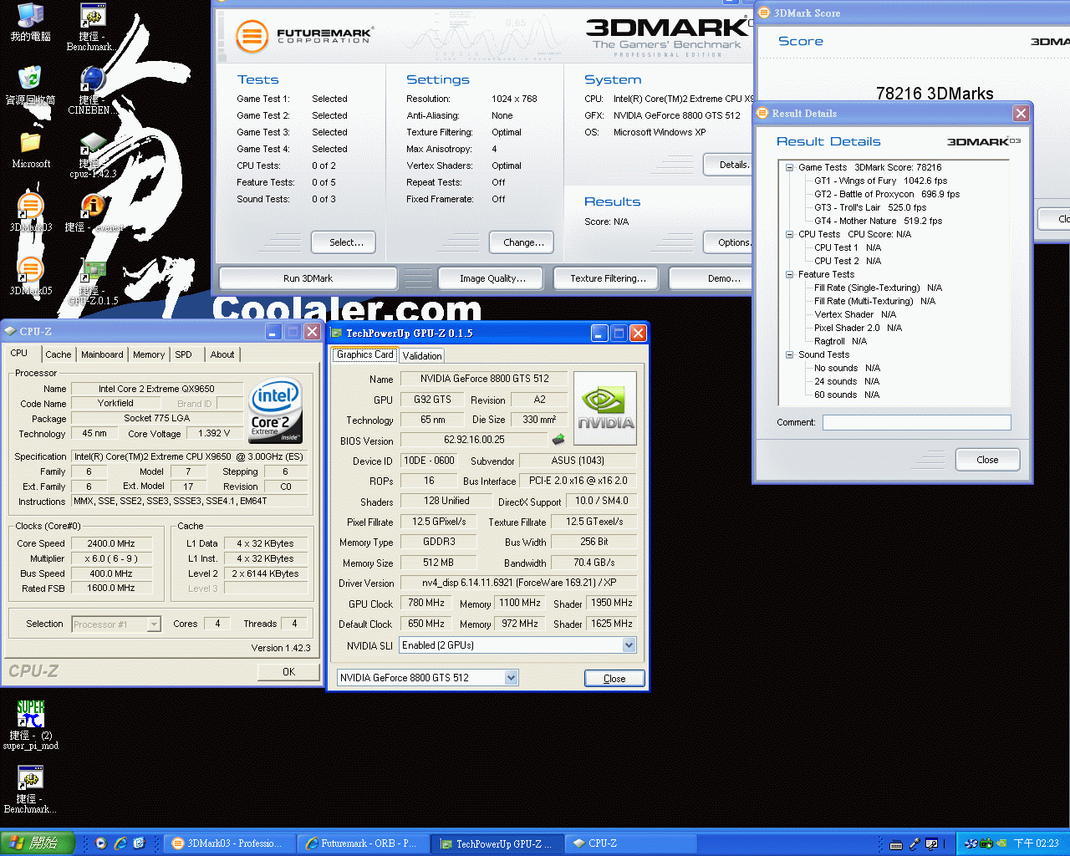The image size is (1070, 856).
Task: Click the Futuremark orange logo
Action: click(252, 36)
